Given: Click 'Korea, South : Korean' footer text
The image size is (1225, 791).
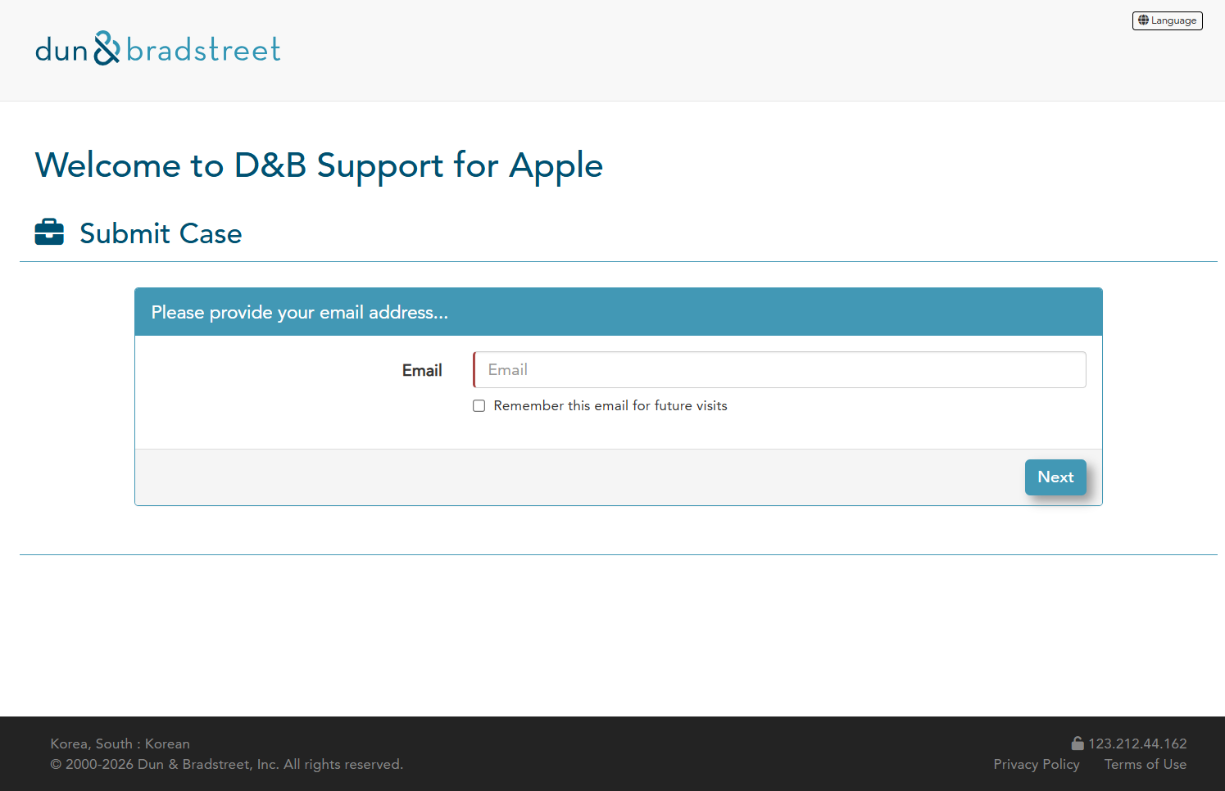Looking at the screenshot, I should tap(120, 744).
